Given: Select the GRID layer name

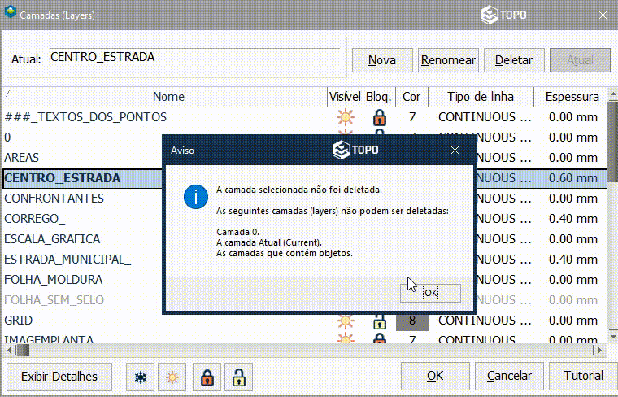Looking at the screenshot, I should tap(18, 321).
